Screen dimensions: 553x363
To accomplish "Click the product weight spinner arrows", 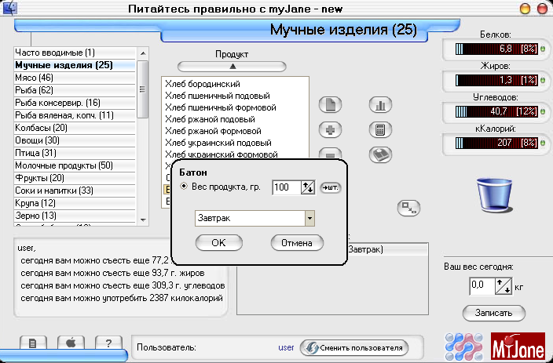I will tap(307, 187).
